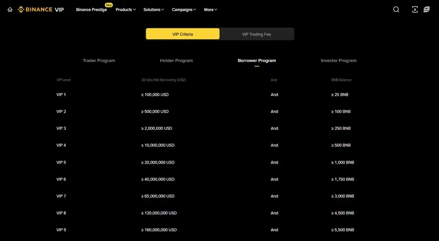Click the download app icon
This screenshot has width=439, height=241.
(415, 10)
